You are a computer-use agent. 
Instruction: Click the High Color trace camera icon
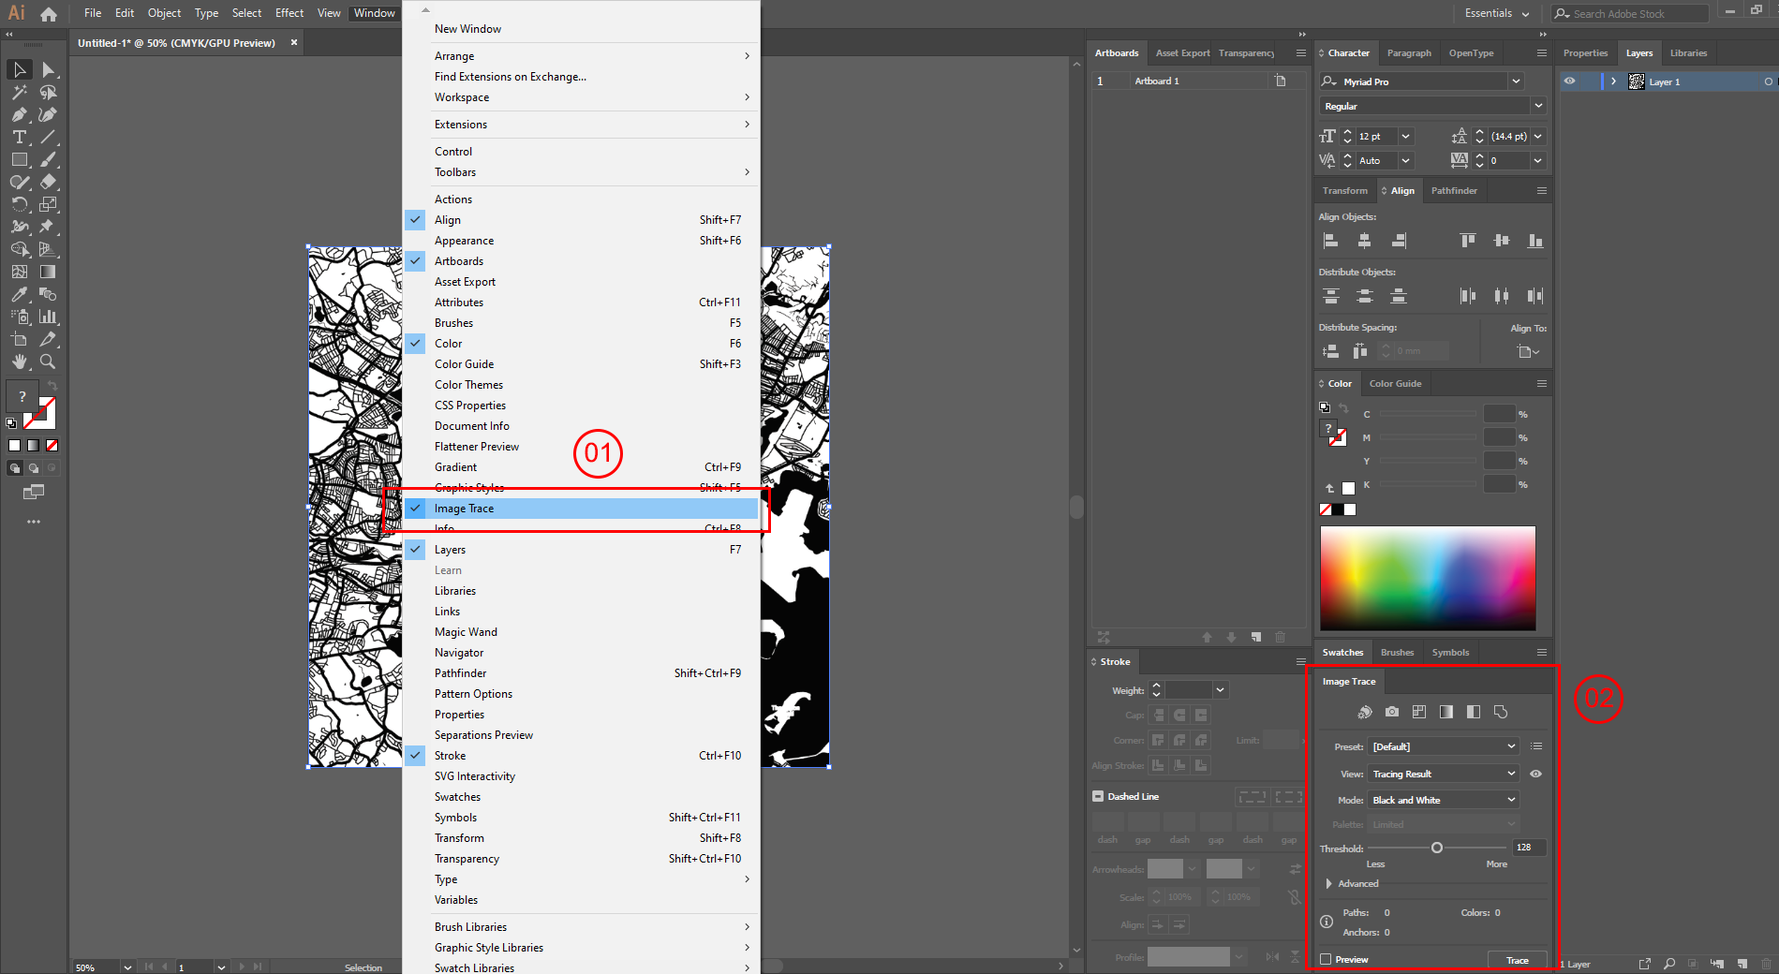[x=1392, y=711]
